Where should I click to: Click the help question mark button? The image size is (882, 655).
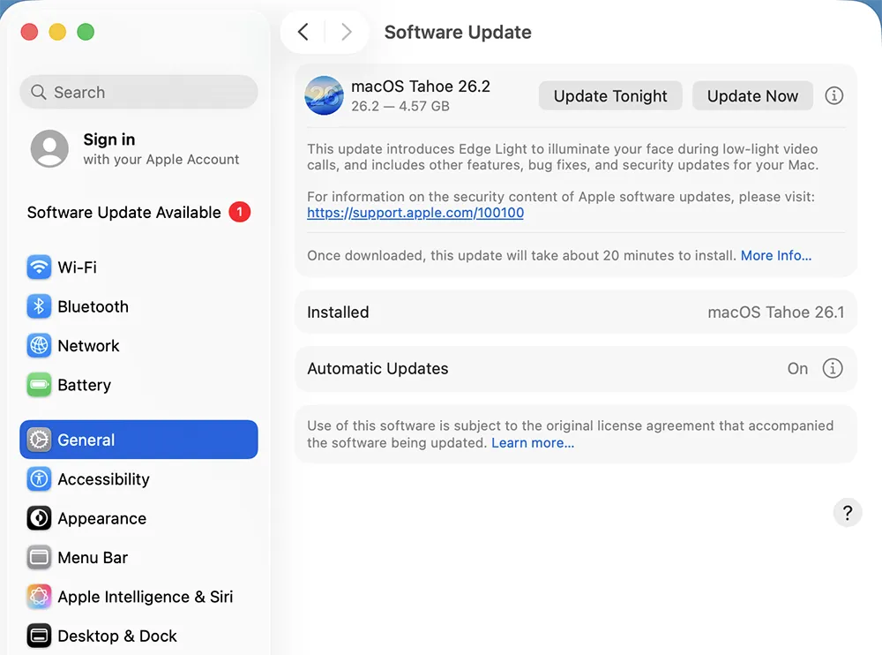848,512
